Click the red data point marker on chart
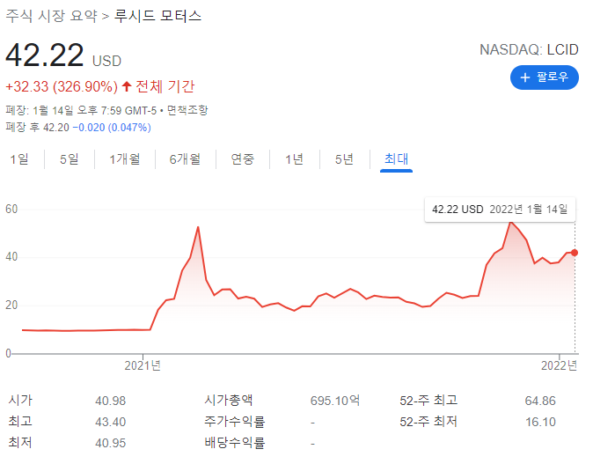615x464 pixels. (x=575, y=253)
